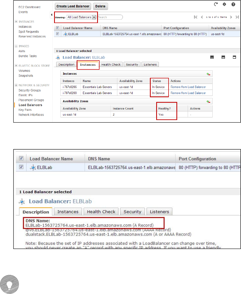Collapse the left navigation pane arrow

tap(51, 15)
